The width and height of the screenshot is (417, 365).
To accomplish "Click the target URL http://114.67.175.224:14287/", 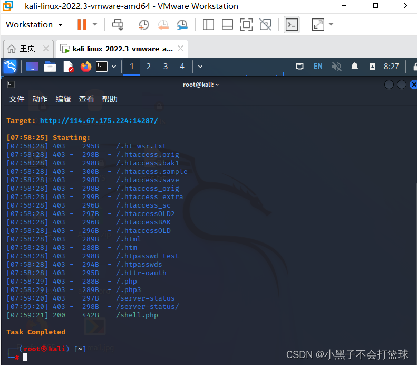I will (x=99, y=120).
